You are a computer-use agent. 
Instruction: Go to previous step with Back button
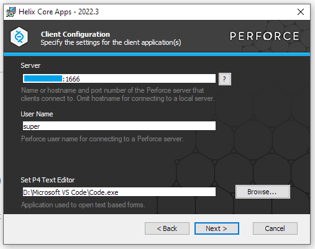[167, 228]
